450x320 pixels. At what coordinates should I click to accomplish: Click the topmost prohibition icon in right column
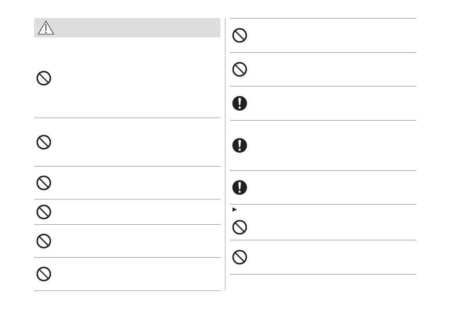[x=239, y=35]
